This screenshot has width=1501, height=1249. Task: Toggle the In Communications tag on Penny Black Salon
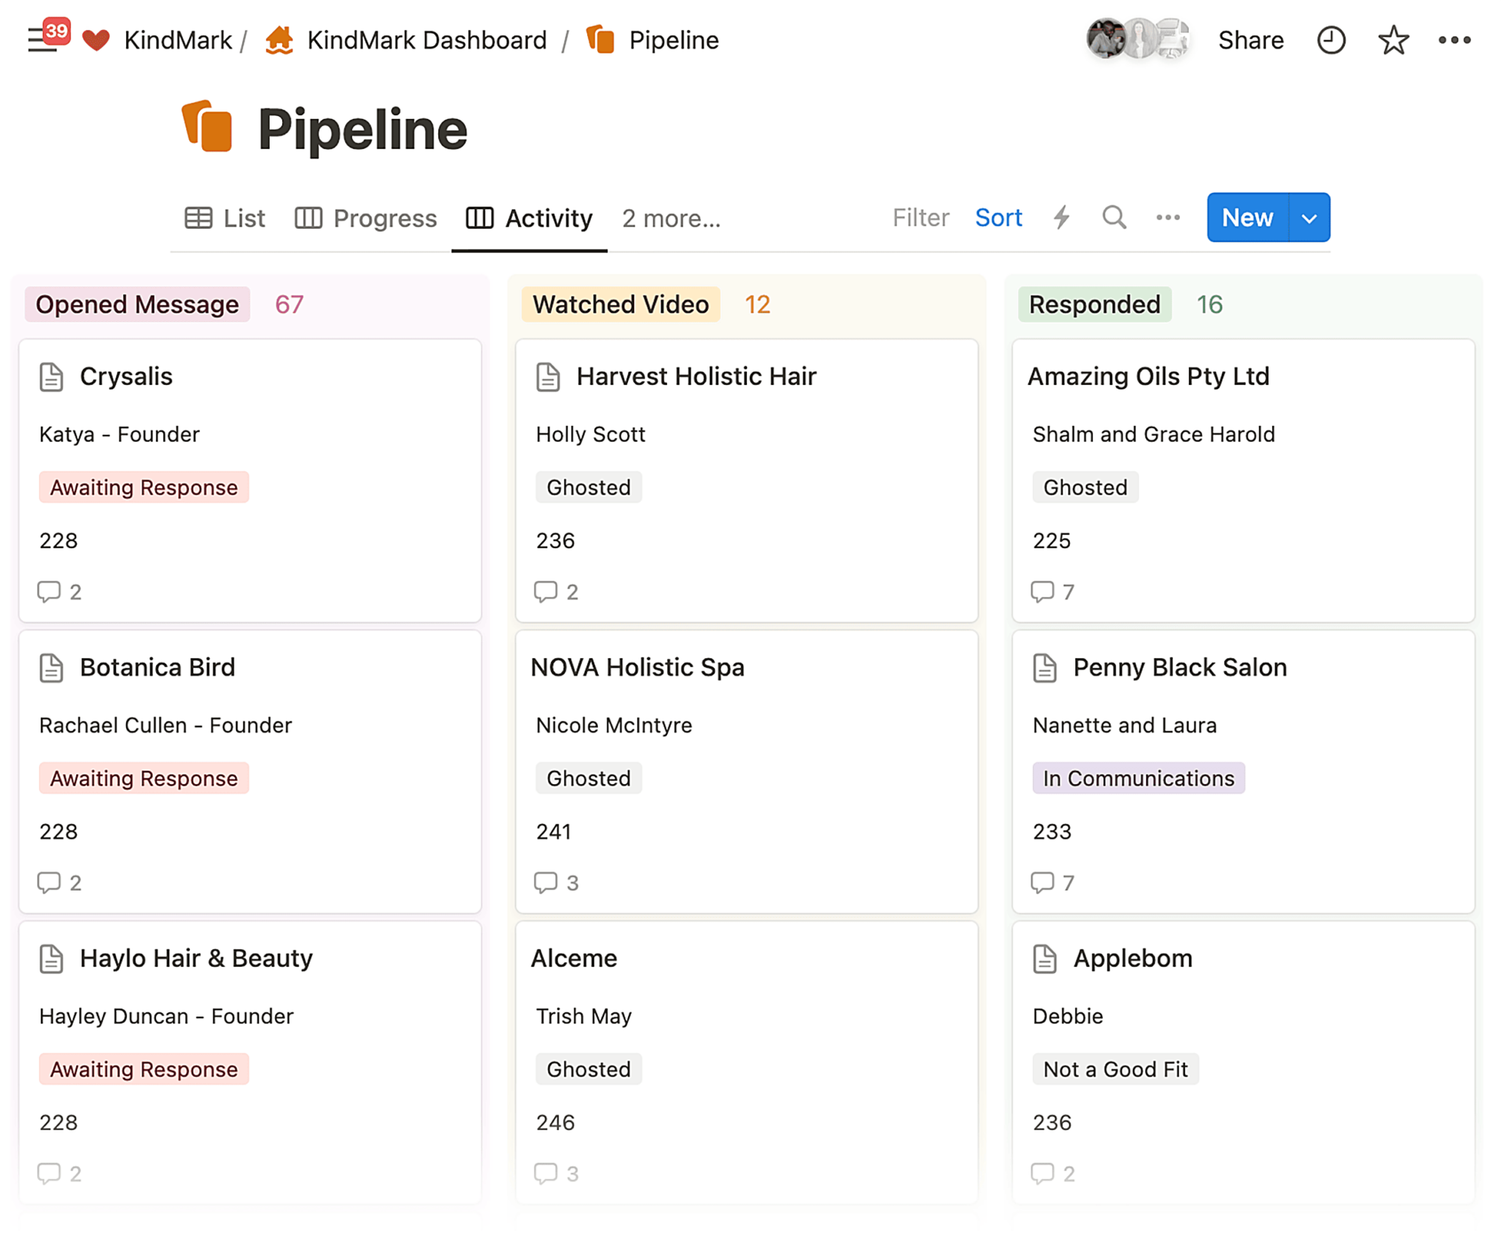pyautogui.click(x=1138, y=776)
